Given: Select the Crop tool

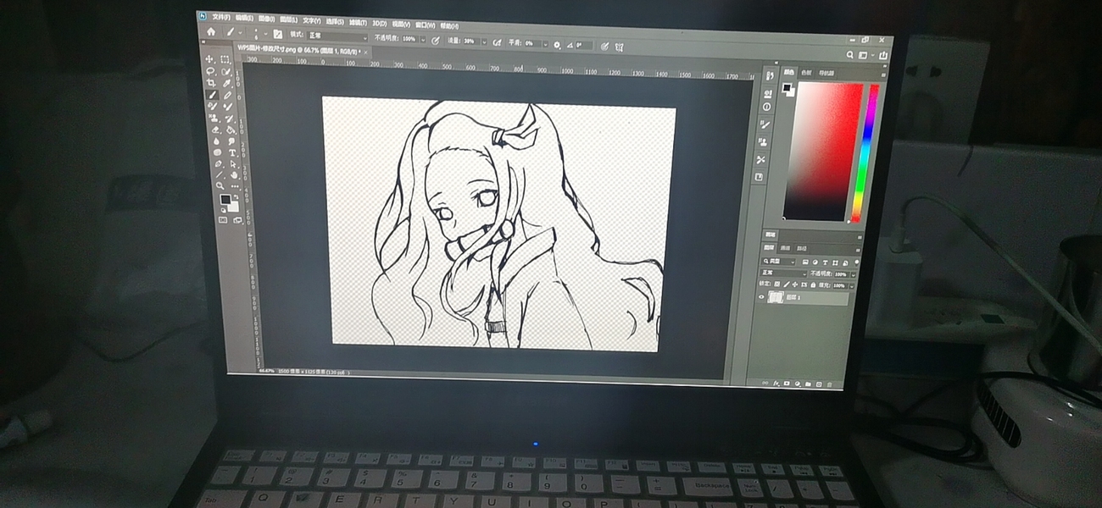Looking at the screenshot, I should [x=211, y=82].
